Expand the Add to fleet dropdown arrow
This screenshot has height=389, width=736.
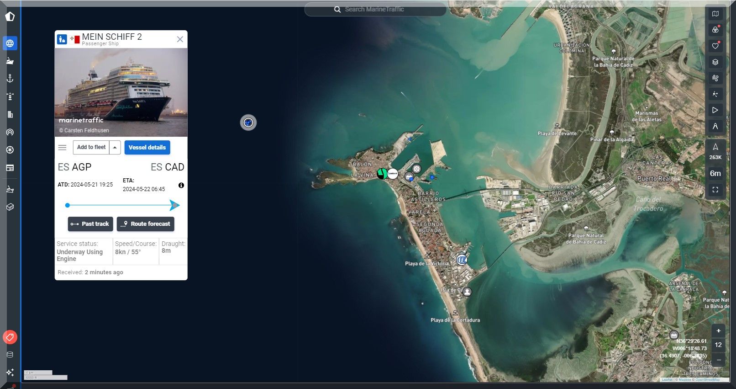coord(115,147)
